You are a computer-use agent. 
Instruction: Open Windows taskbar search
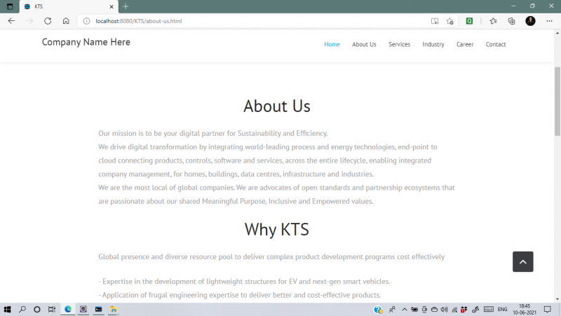(x=22, y=309)
